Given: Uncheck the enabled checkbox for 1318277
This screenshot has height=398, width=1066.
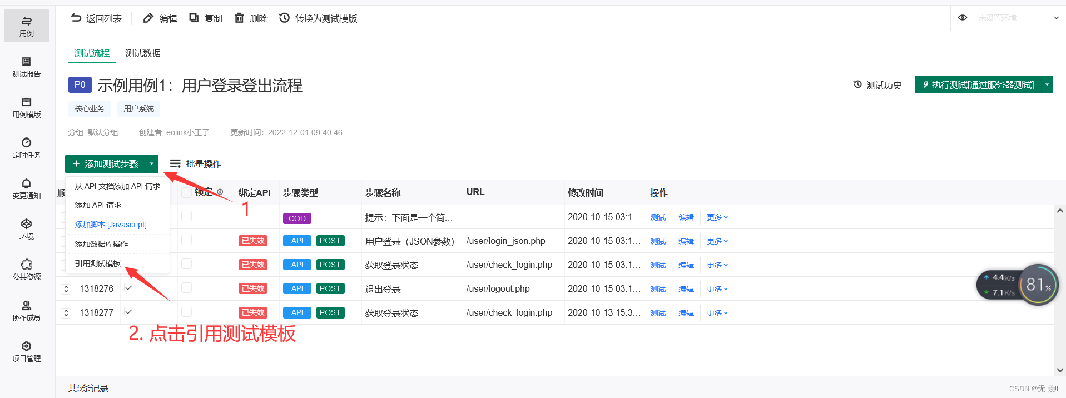Looking at the screenshot, I should click(128, 312).
